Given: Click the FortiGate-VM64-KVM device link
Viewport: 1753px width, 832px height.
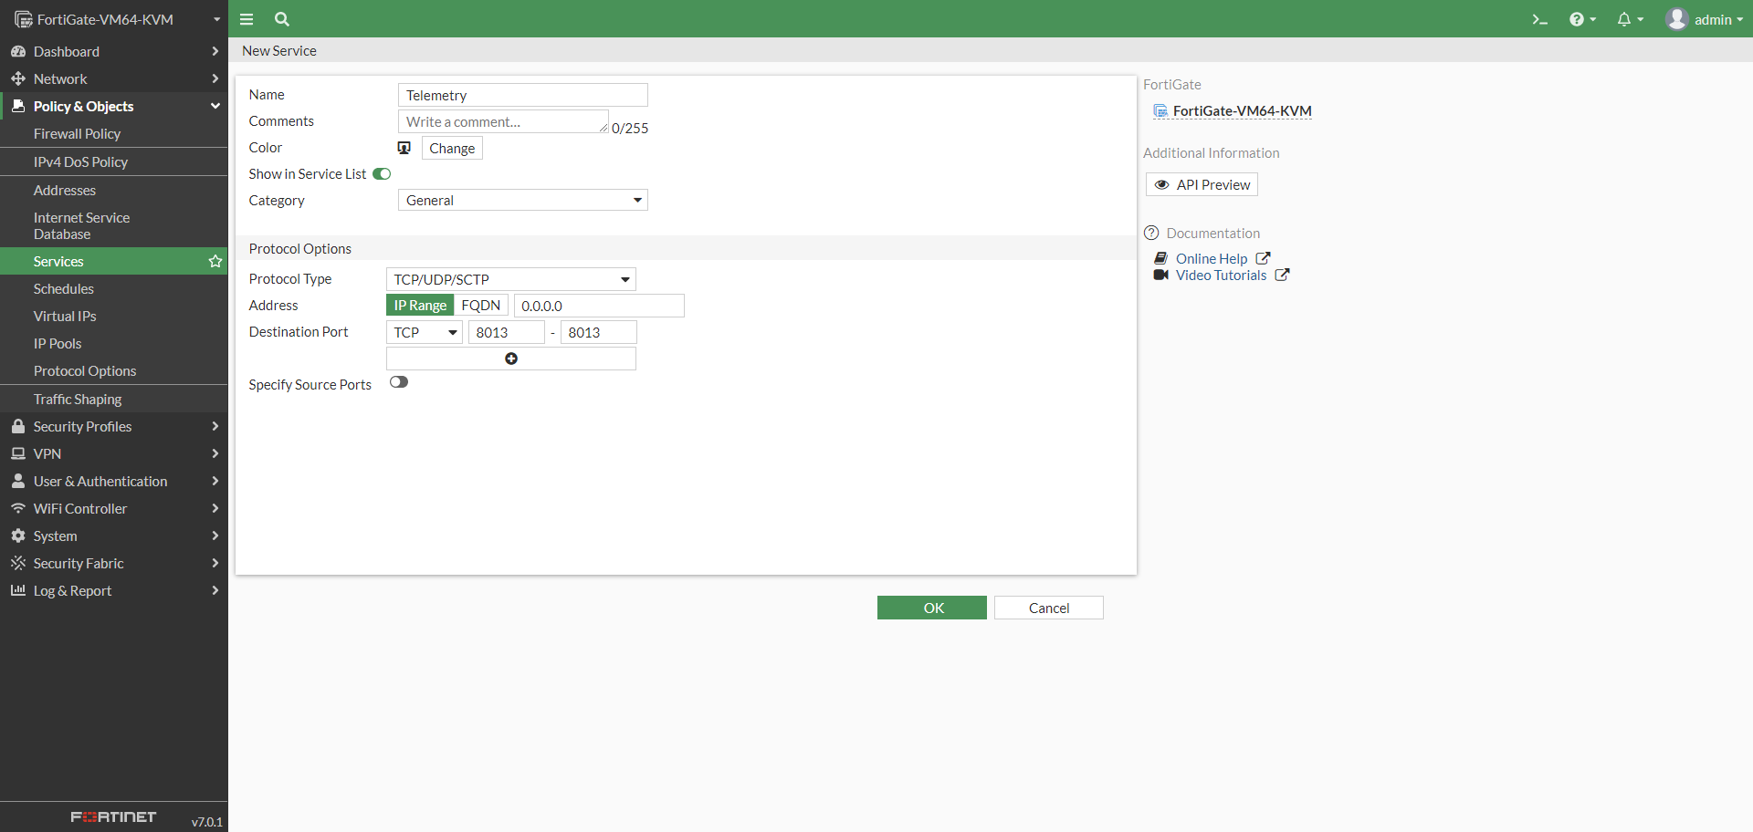Looking at the screenshot, I should click(x=1243, y=111).
